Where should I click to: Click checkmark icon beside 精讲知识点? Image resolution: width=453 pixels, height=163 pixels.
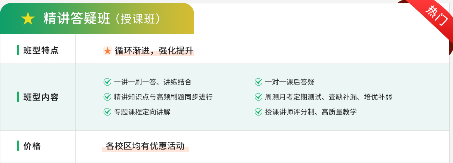point(107,97)
